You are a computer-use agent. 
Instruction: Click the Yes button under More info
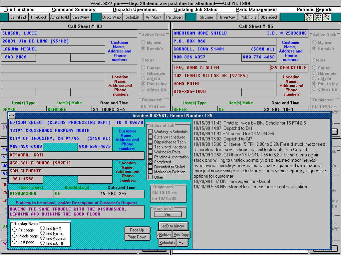[x=168, y=214]
